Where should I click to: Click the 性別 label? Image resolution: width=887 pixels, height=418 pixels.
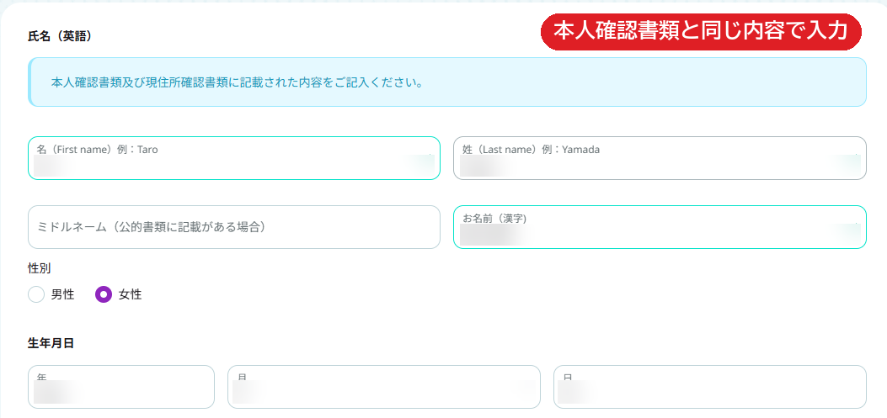(x=39, y=267)
